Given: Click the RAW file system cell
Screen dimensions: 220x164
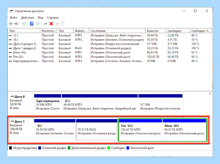Looking at the screenshot, I should click(78, 48).
